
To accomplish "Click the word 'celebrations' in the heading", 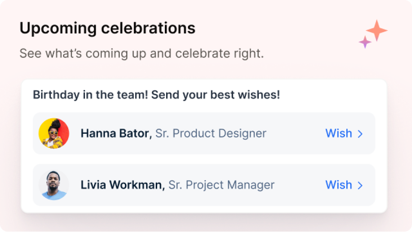I will 148,28.
